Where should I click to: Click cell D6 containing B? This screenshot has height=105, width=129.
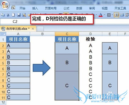point(91,68)
